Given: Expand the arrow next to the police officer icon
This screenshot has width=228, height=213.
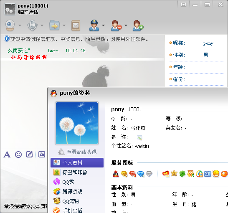Looking at the screenshot, I should 103,25.
